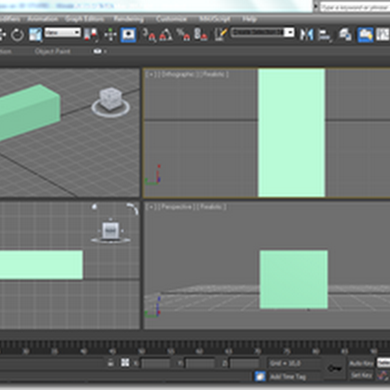Open the Customize menu
The height and width of the screenshot is (390, 390).
(x=171, y=19)
